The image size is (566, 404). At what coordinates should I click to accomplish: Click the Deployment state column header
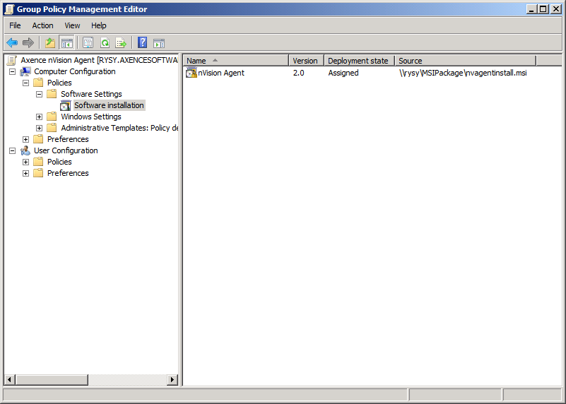coord(358,61)
